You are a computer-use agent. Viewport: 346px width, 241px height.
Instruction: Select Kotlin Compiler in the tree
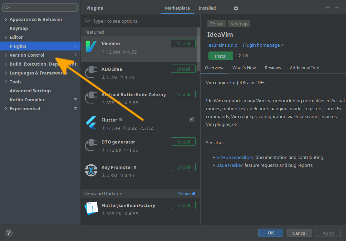(x=27, y=100)
